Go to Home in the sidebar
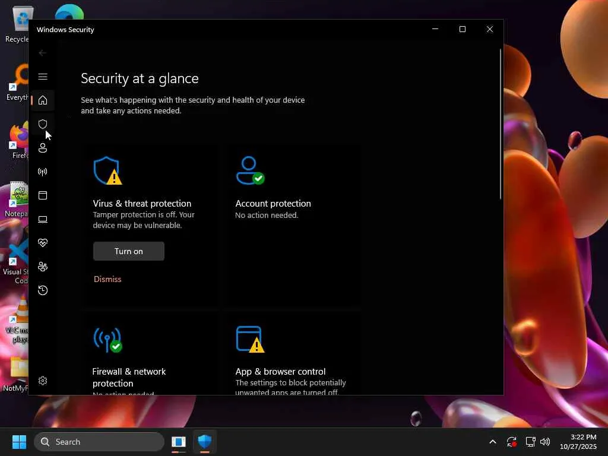The width and height of the screenshot is (608, 456). [43, 100]
